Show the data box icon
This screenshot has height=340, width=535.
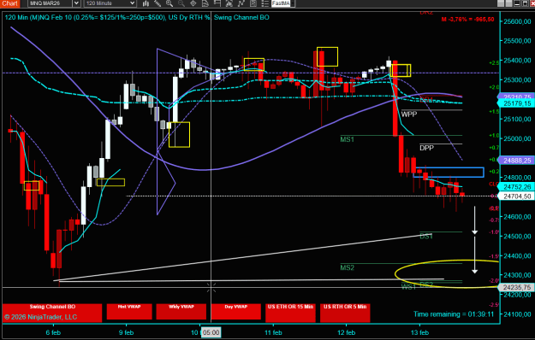pyautogui.click(x=205, y=3)
